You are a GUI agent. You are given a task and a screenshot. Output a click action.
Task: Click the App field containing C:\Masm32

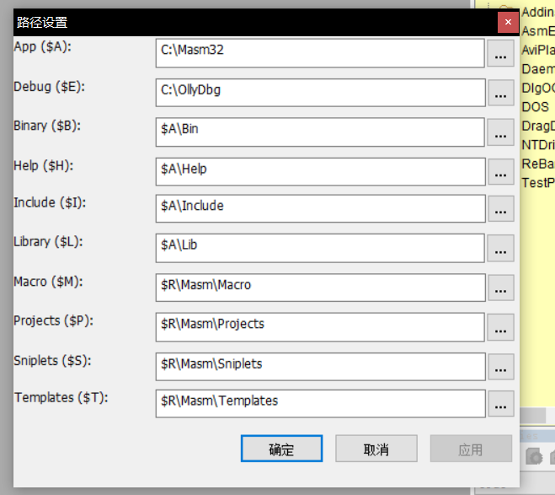320,53
